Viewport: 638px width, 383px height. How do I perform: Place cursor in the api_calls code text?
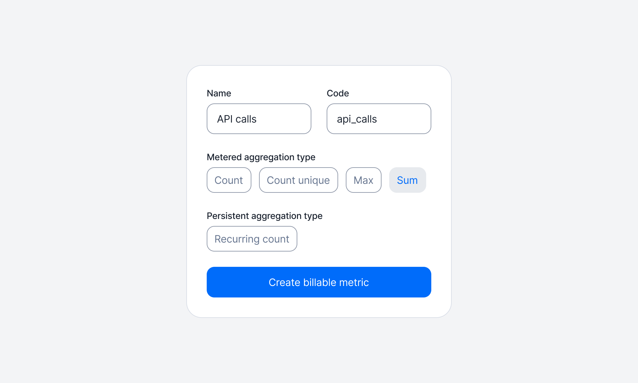tap(357, 119)
